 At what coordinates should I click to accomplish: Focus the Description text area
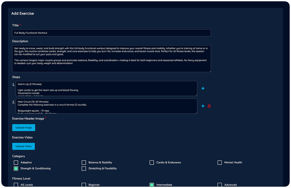tap(111, 59)
